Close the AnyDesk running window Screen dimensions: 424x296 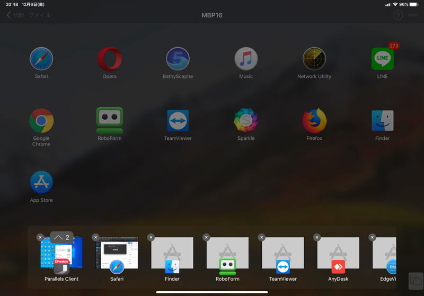(x=317, y=237)
